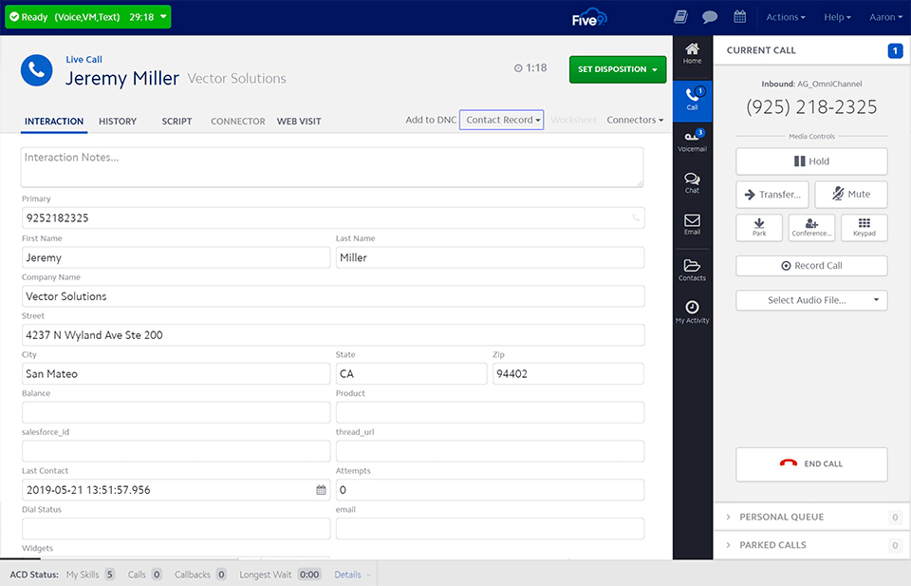Viewport: 911px width, 586px height.
Task: Open My Activity clock icon
Action: pos(692,311)
